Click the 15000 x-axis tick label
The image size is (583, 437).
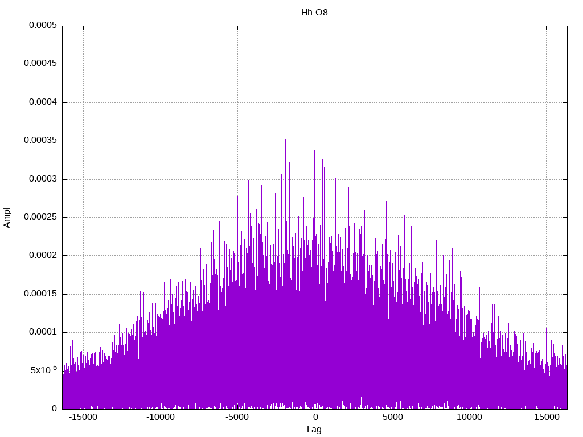[x=547, y=417]
